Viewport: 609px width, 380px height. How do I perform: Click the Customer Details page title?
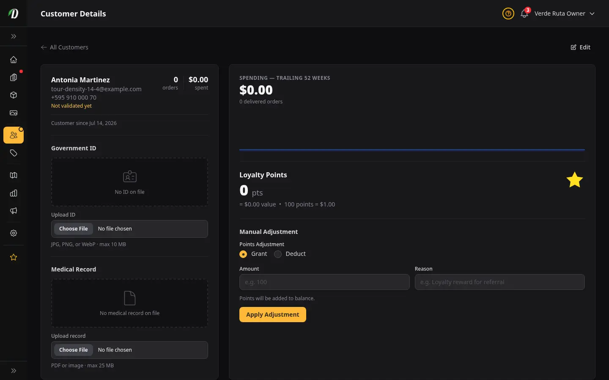73,14
